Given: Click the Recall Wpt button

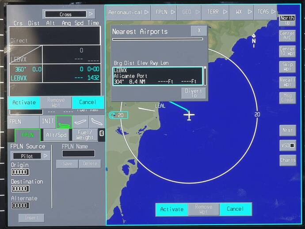Looking at the screenshot, I should [x=287, y=82].
